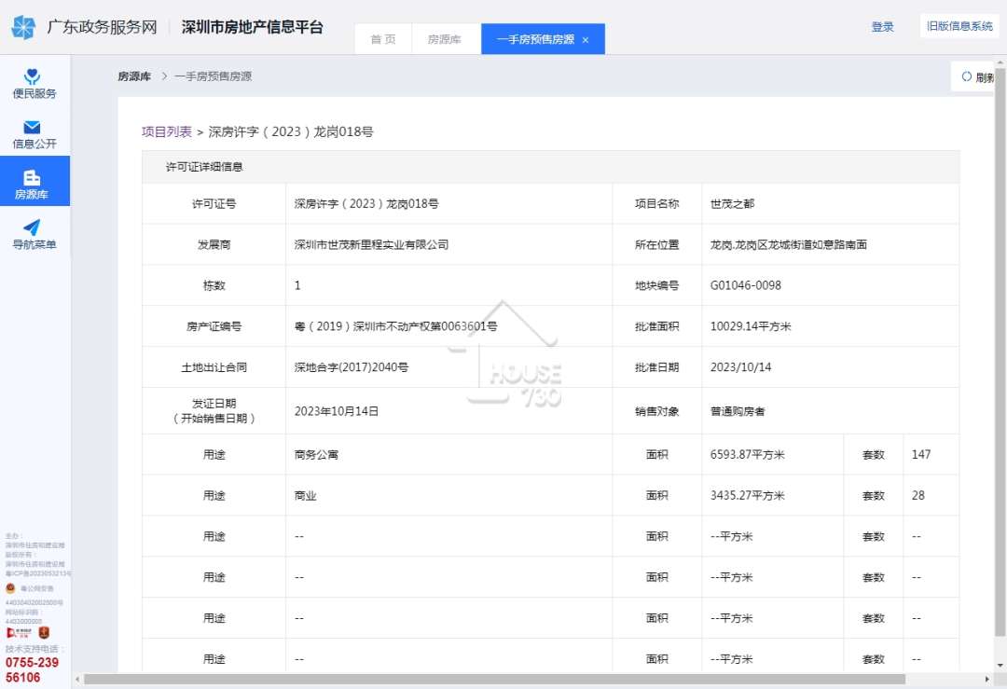Click 深圳市房地产信息平台 title
The width and height of the screenshot is (1007, 689).
[253, 27]
